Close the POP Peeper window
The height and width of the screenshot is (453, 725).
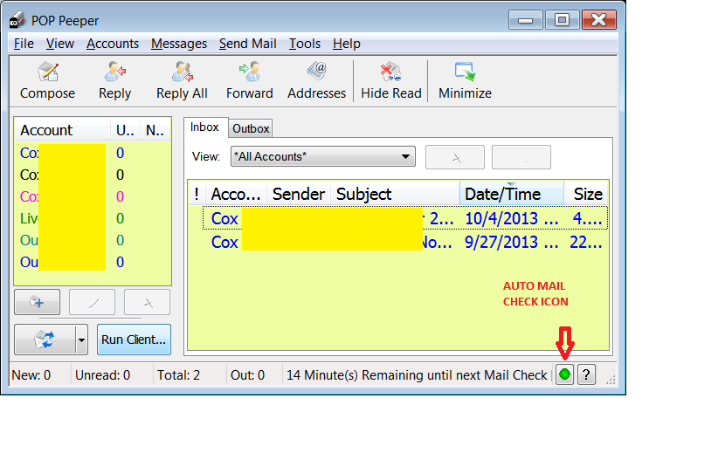click(598, 20)
